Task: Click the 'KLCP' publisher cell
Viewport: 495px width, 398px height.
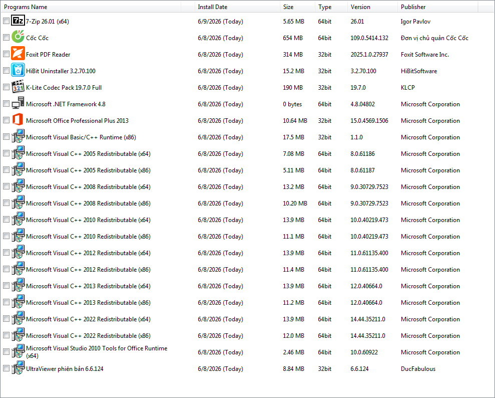Action: point(407,88)
